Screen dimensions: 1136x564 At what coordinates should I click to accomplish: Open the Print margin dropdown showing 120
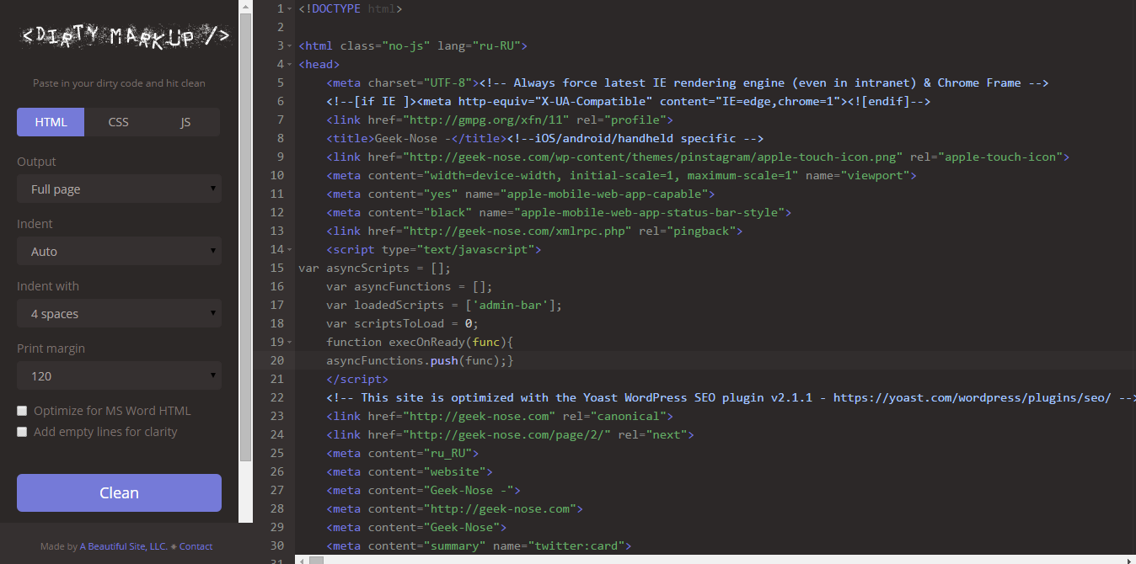(119, 376)
